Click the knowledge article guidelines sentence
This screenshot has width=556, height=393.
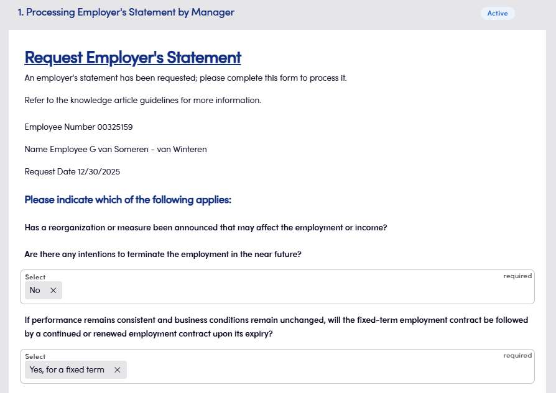[142, 101]
